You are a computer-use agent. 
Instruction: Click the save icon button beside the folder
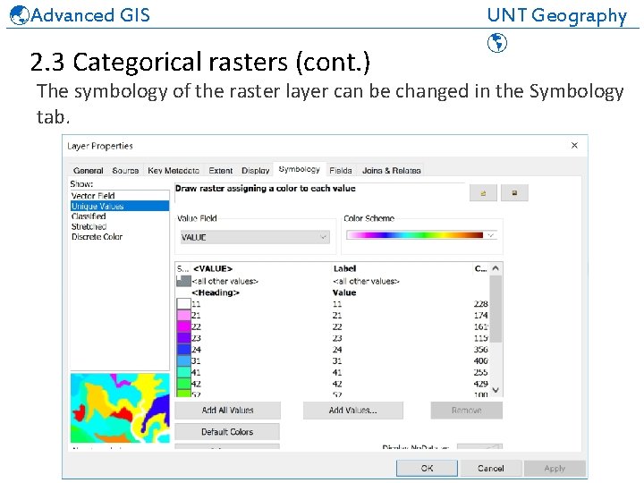(x=514, y=192)
